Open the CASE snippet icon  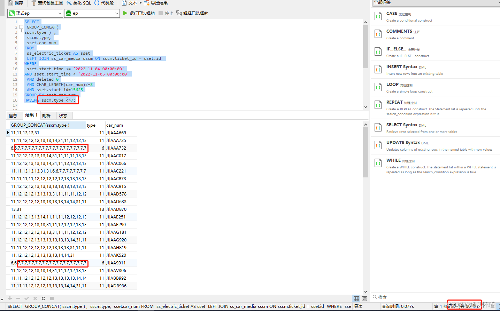coord(378,16)
